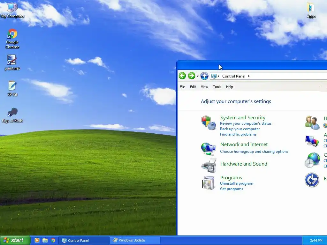
Task: Launch Chrome from quick launch bar
Action: 53,241
